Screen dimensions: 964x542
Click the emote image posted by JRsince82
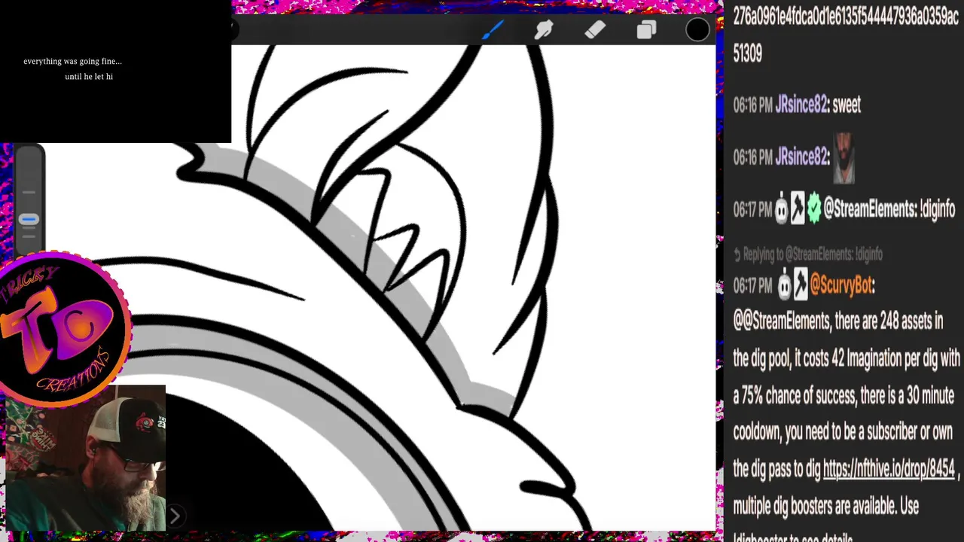(x=844, y=158)
